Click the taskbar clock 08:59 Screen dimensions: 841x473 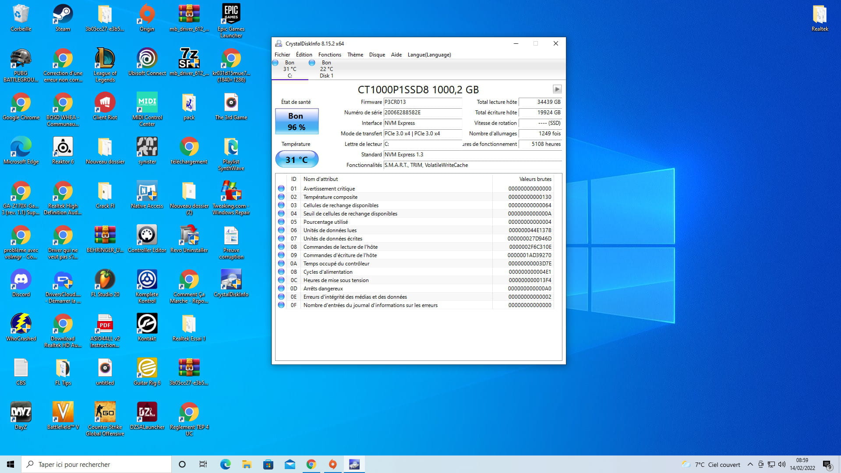pyautogui.click(x=802, y=464)
